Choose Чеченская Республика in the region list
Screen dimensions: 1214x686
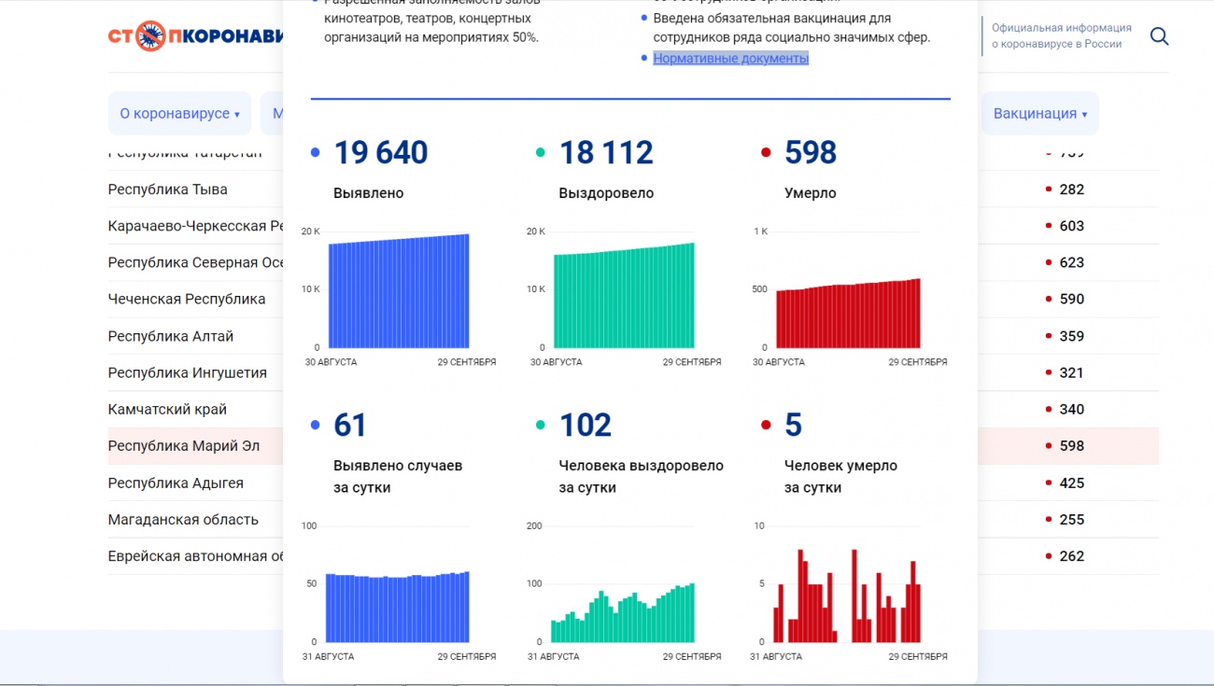coord(187,300)
